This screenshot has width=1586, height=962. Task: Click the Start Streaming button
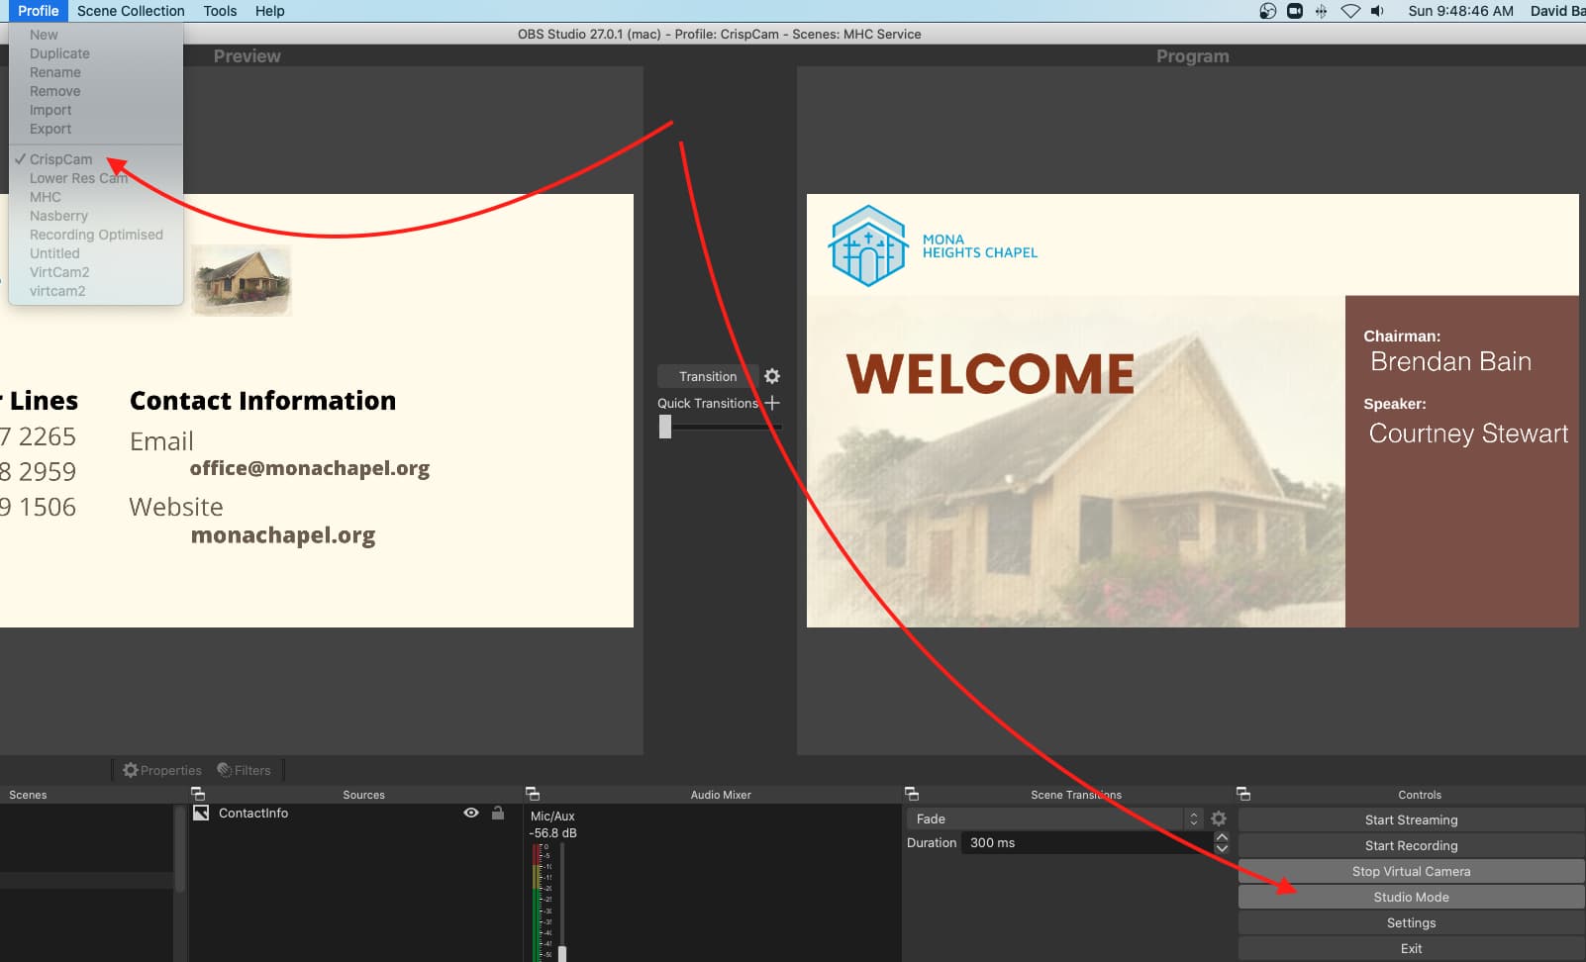coord(1411,819)
